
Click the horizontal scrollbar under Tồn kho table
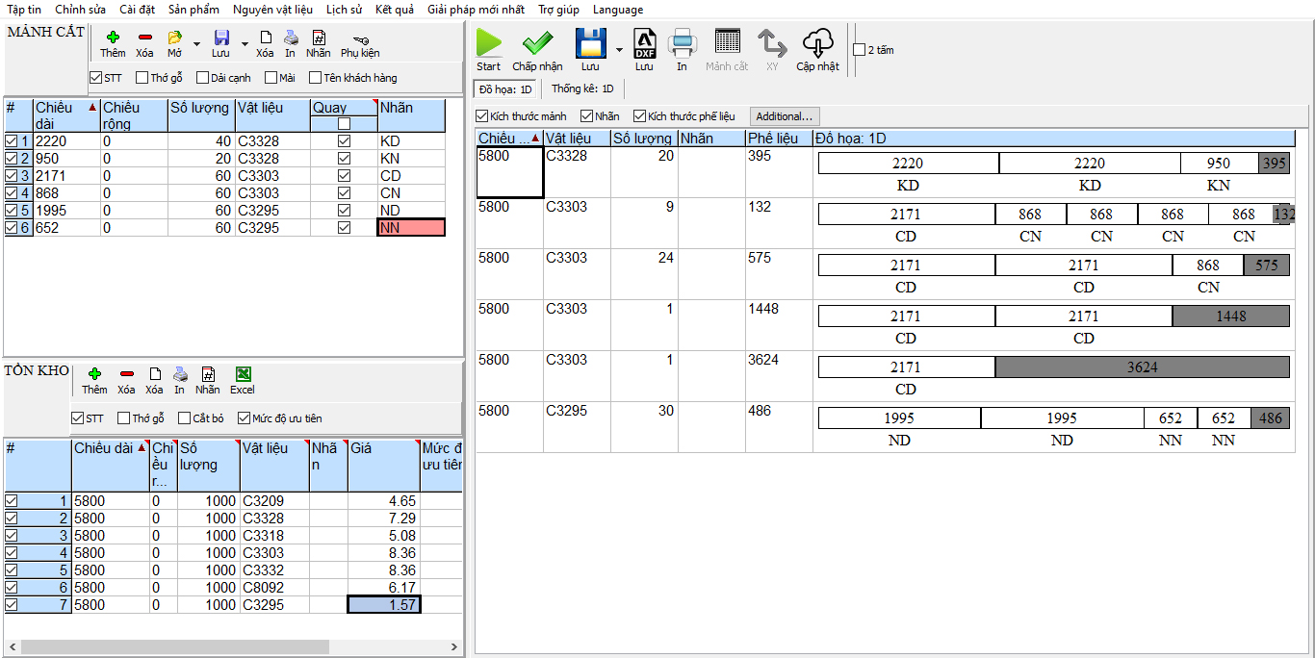point(173,647)
